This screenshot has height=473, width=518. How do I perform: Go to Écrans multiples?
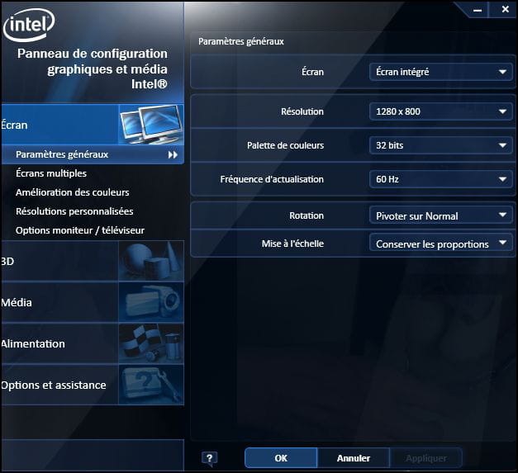point(51,173)
